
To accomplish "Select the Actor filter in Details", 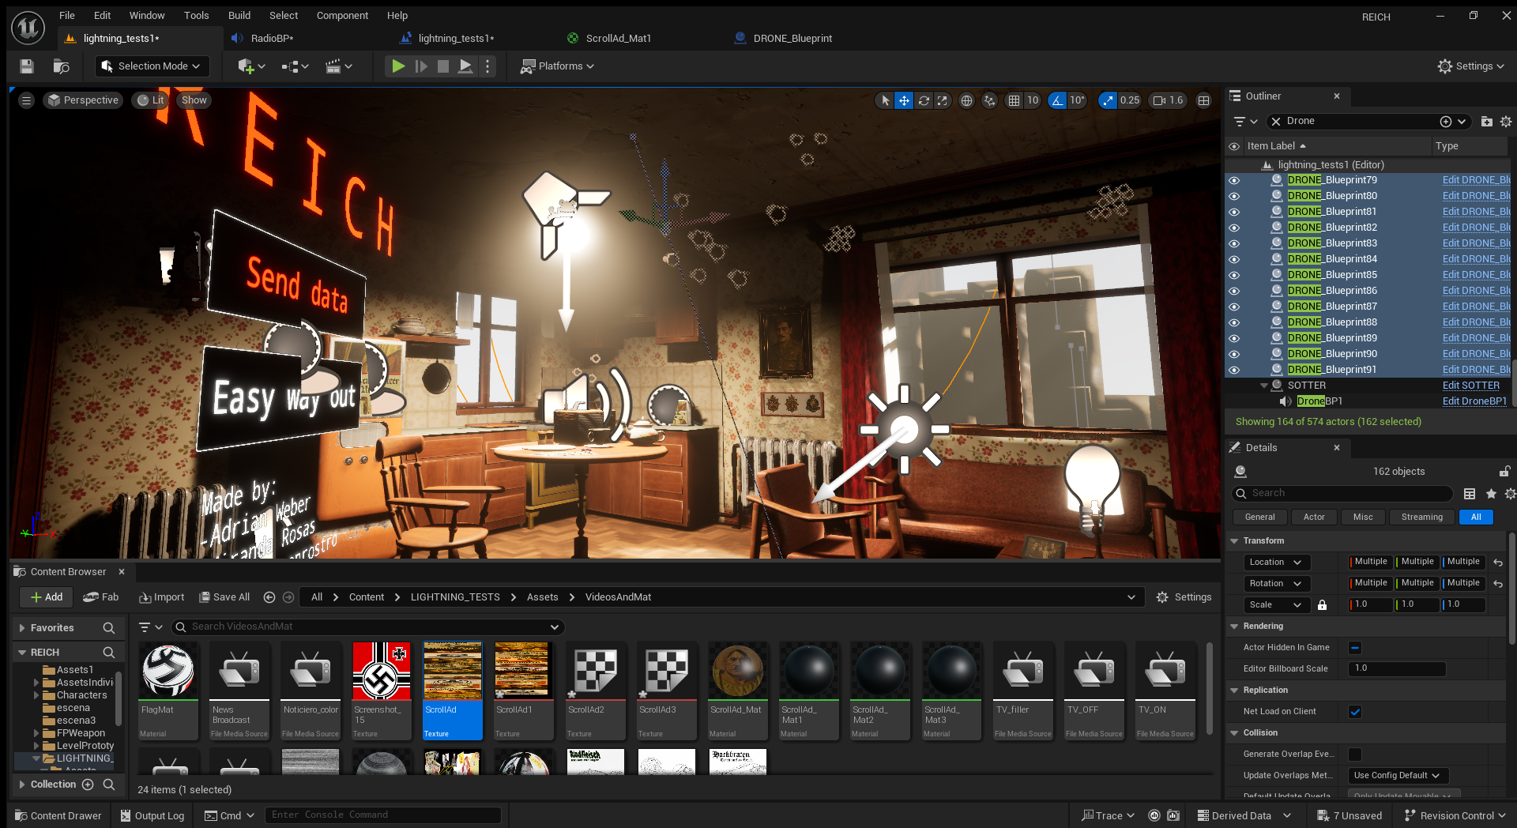I will 1314,517.
